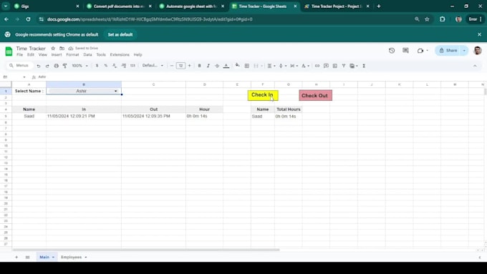
Task: Open the View menu
Action: pyautogui.click(x=42, y=54)
